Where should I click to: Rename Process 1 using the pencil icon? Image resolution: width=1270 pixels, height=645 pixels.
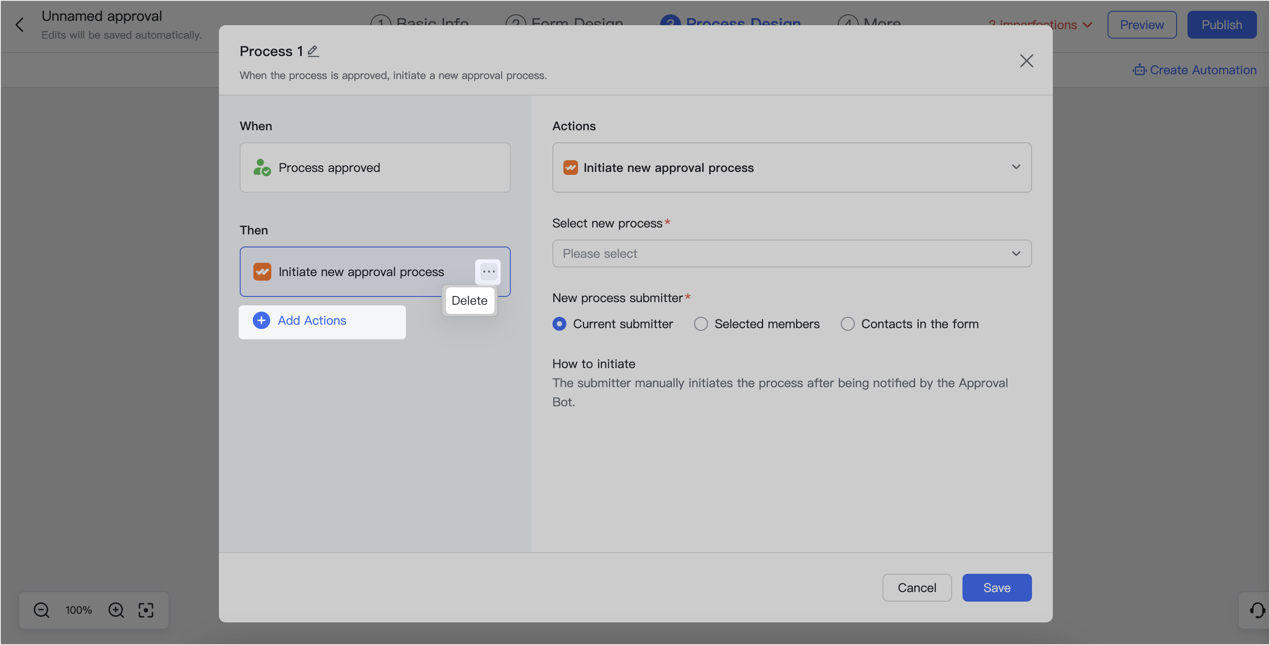(x=313, y=51)
